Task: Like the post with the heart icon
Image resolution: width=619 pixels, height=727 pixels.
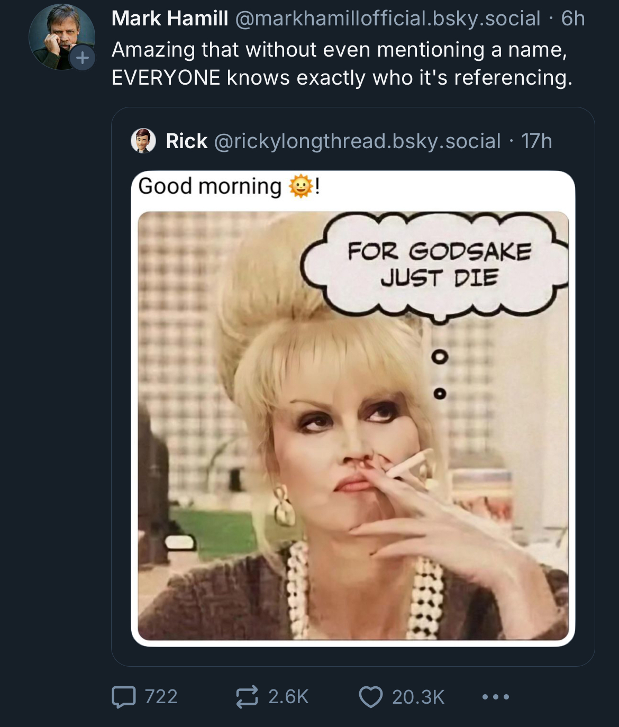Action: pyautogui.click(x=370, y=696)
